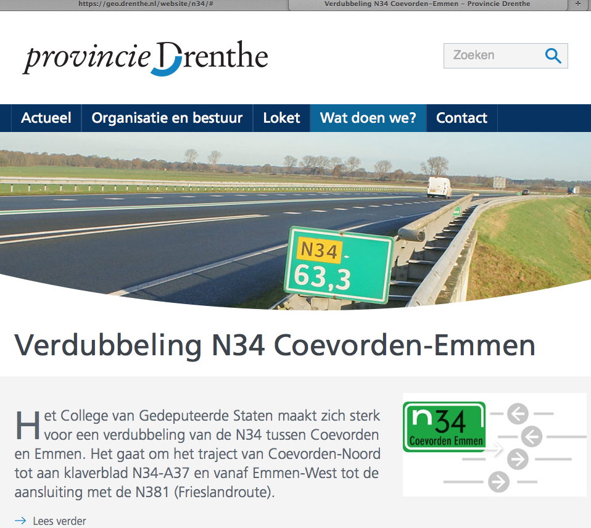Open the Actueel menu item
The image size is (591, 528).
click(46, 118)
